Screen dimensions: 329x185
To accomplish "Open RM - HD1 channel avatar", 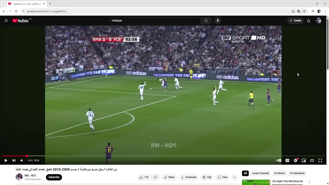I will [19, 177].
